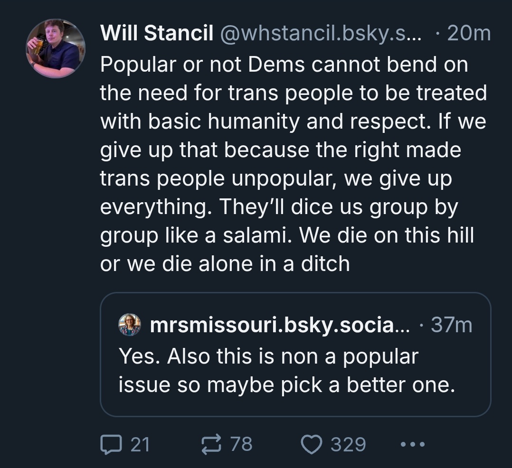Screen dimensions: 512x468
Task: Click the reply count 21
Action: pos(140,444)
